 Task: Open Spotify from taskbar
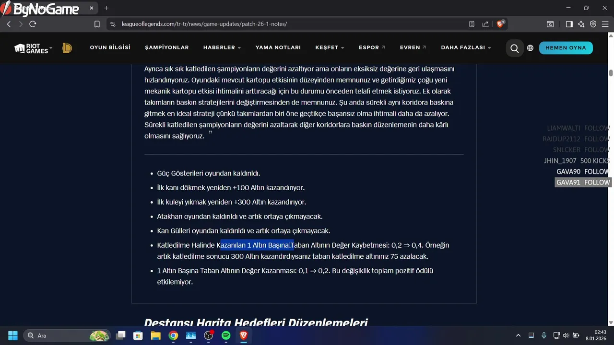[226, 335]
